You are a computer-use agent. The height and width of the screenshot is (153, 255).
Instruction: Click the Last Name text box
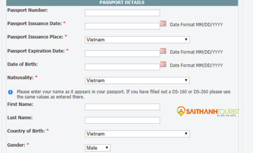pos(122,120)
